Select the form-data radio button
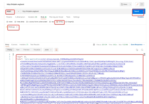Image resolution: width=149 pixels, height=104 pixels. (15, 22)
